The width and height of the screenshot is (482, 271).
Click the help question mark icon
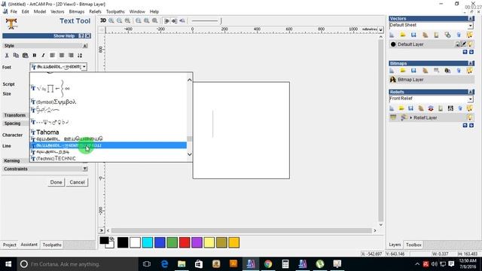pos(81,36)
